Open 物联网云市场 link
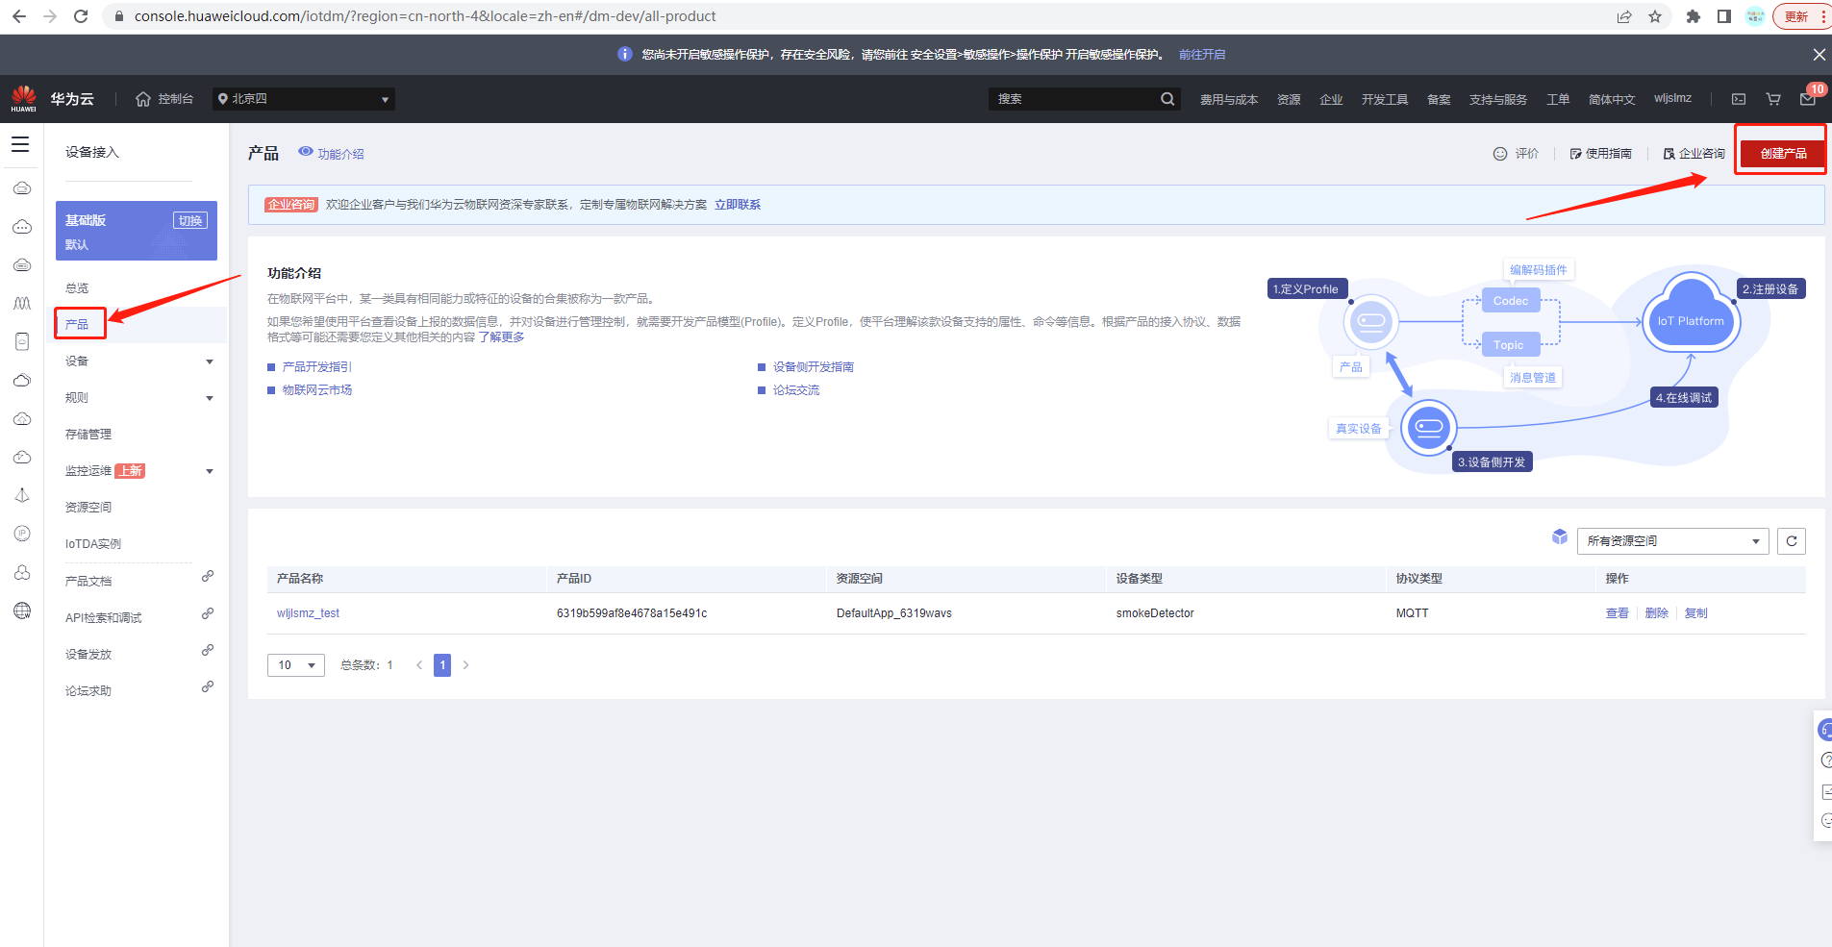This screenshot has width=1832, height=947. point(317,390)
